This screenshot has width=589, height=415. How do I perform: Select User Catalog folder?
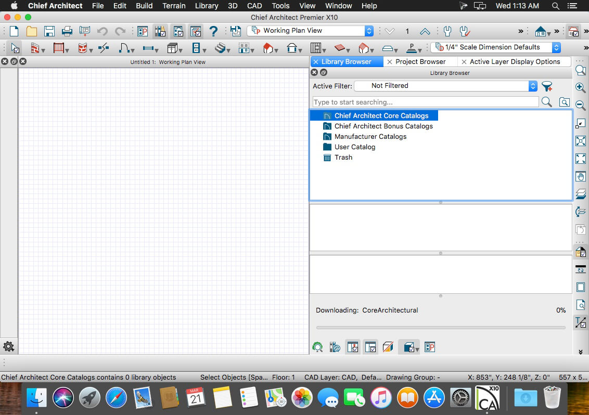tap(355, 147)
